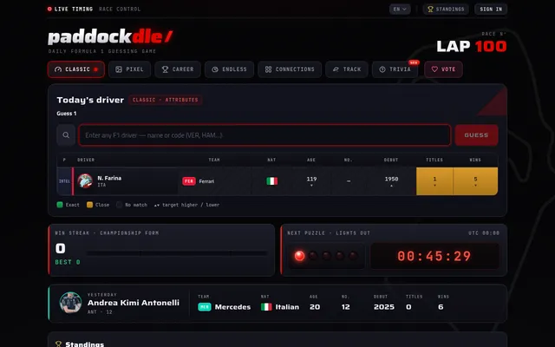Open the Connections mode tab
The width and height of the screenshot is (555, 347).
[x=290, y=69]
